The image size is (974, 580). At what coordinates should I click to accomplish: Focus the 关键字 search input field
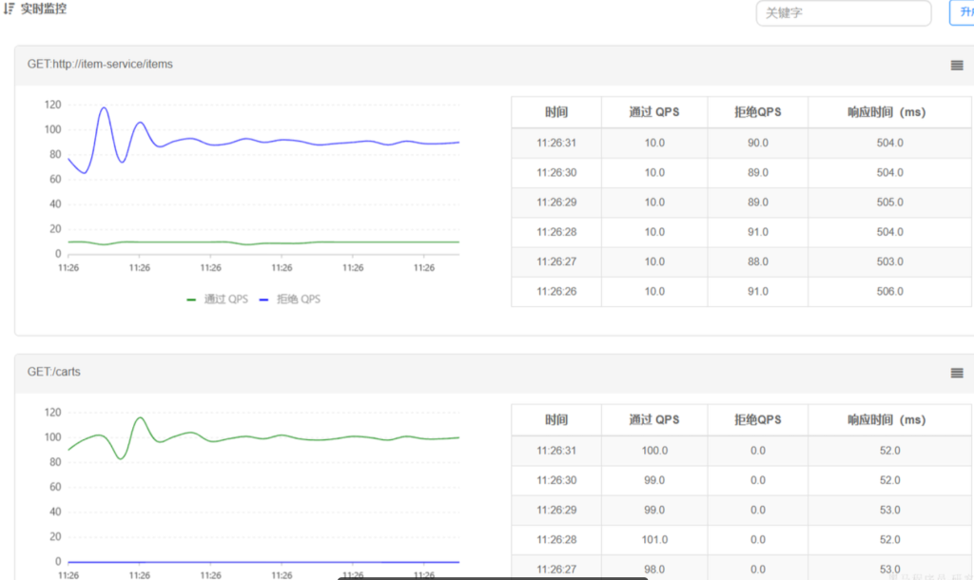click(843, 13)
